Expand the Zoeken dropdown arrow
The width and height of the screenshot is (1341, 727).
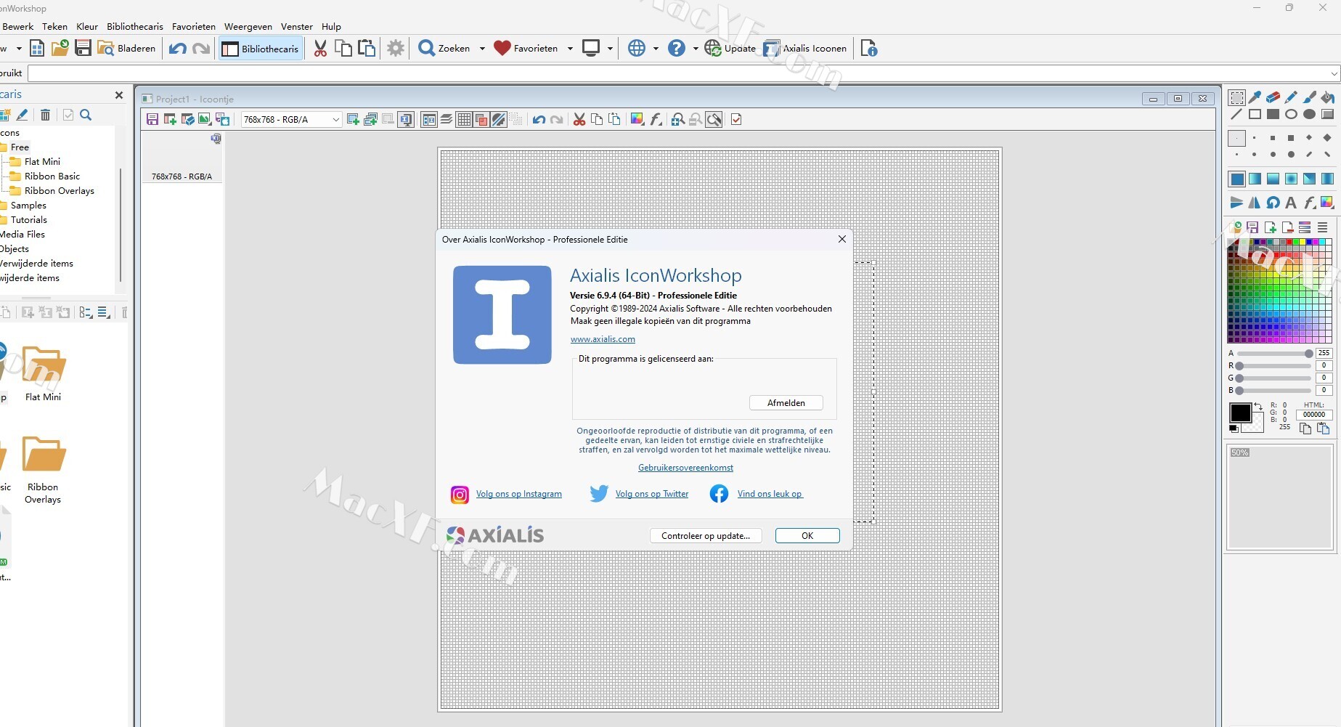[481, 49]
